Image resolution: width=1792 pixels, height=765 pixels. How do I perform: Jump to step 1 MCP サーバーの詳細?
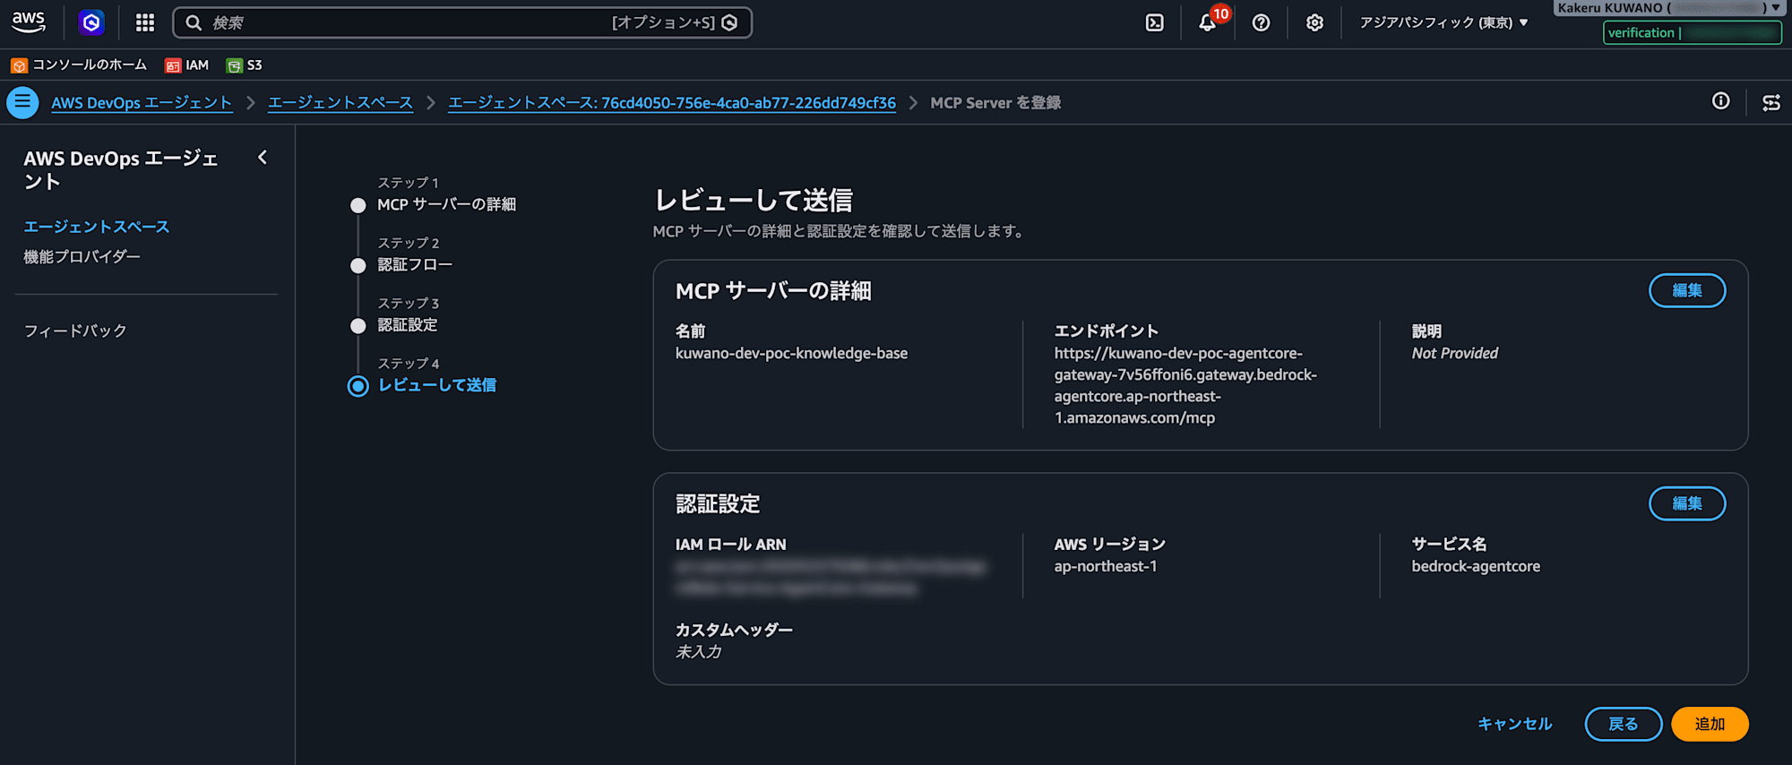[446, 204]
